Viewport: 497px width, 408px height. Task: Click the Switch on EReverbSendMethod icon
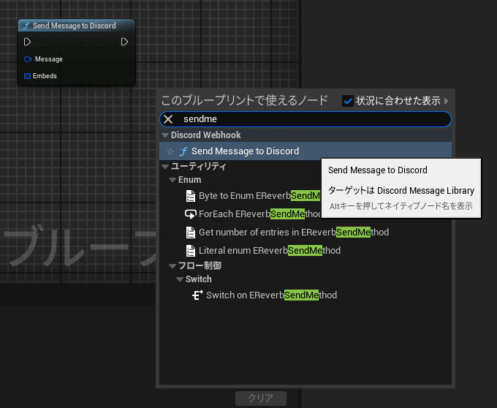coord(197,295)
